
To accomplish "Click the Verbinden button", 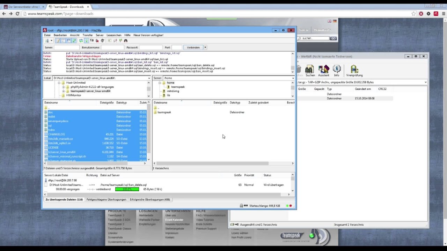I will point(193,47).
